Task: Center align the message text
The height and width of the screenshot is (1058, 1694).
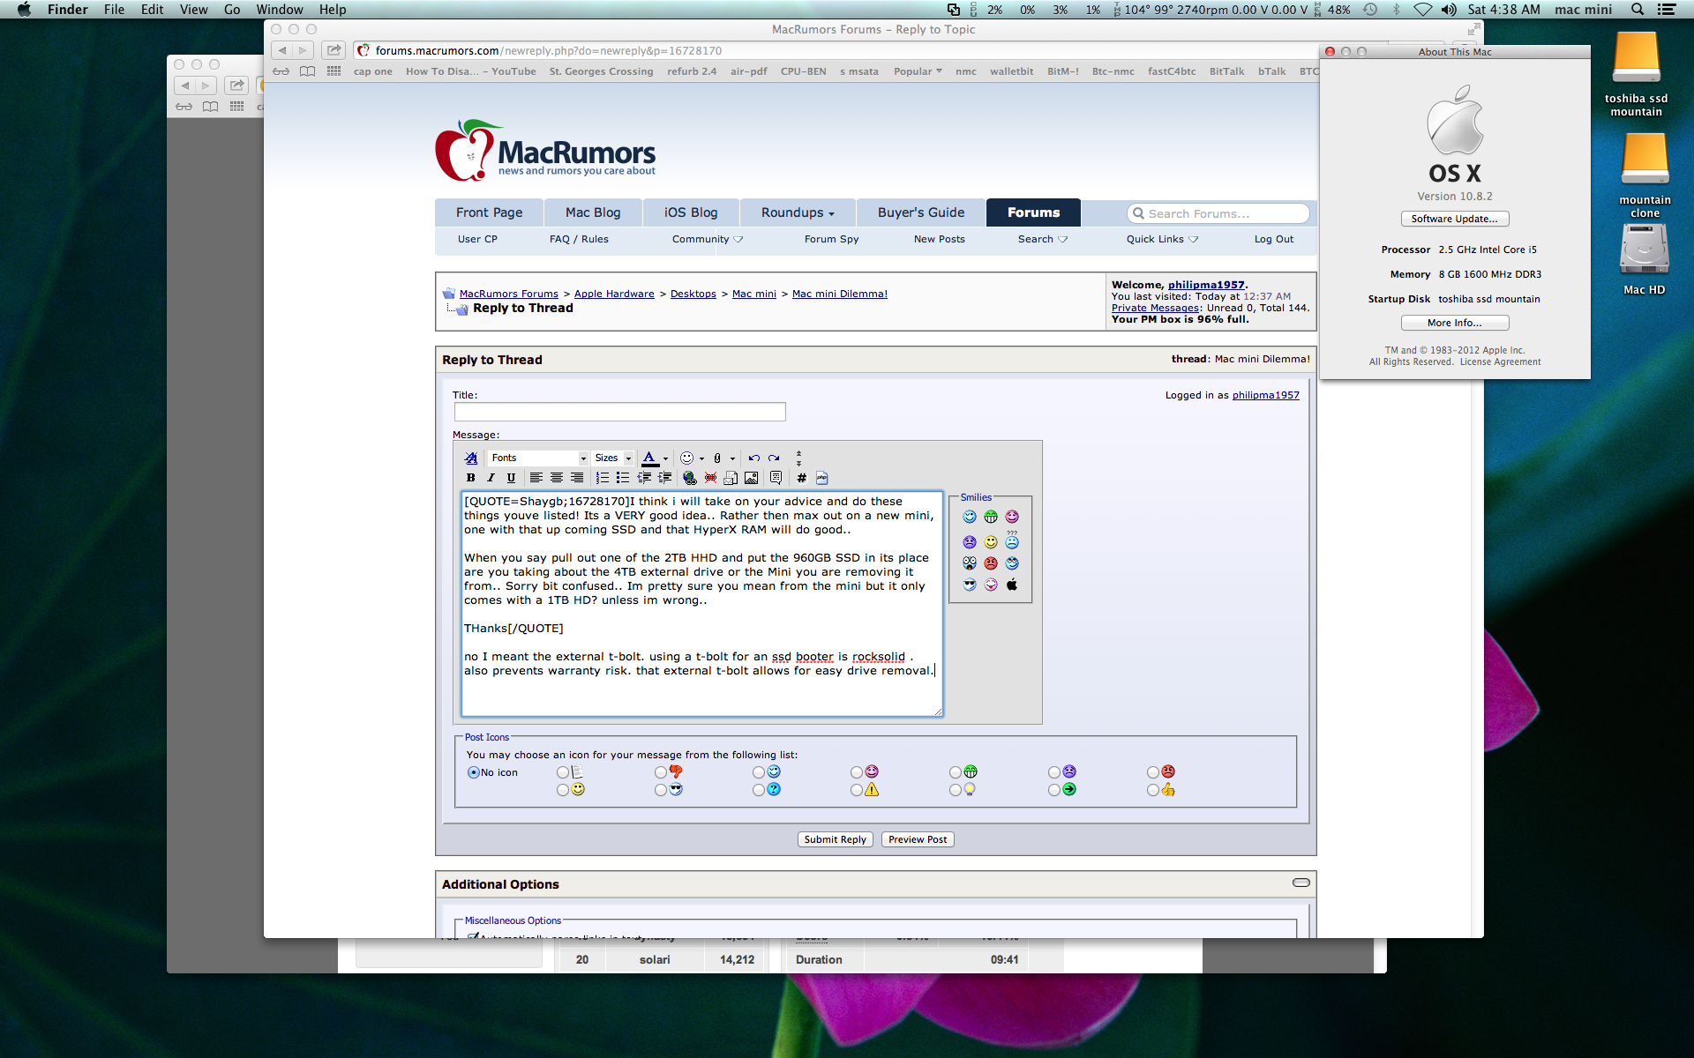Action: pyautogui.click(x=556, y=478)
